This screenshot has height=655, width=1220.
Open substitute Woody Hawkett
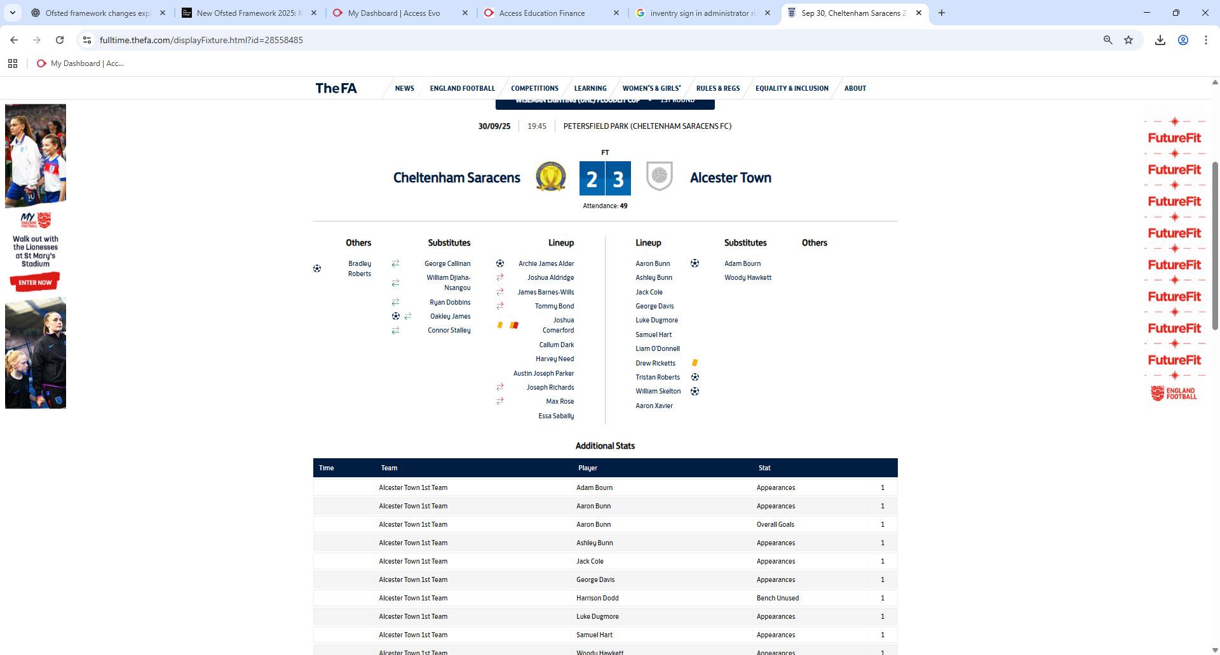coord(748,277)
